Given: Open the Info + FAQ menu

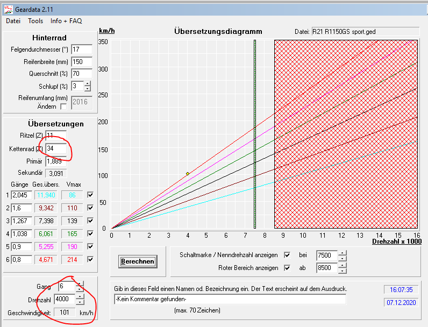Looking at the screenshot, I should click(x=66, y=21).
